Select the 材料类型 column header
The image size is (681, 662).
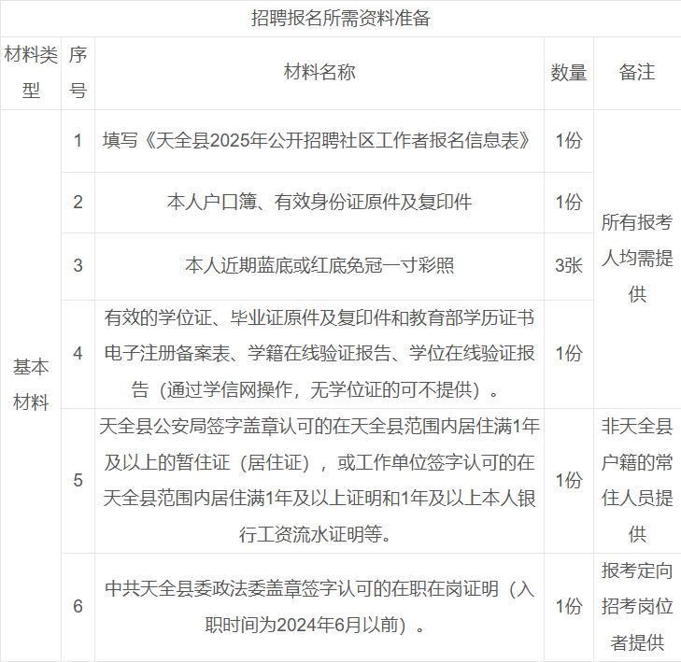pyautogui.click(x=31, y=73)
